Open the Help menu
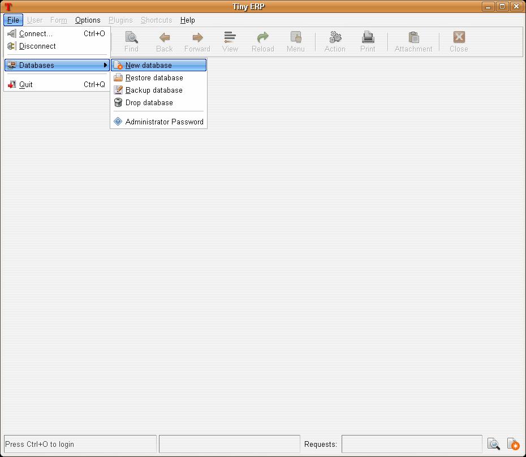The height and width of the screenshot is (457, 526). tap(188, 20)
